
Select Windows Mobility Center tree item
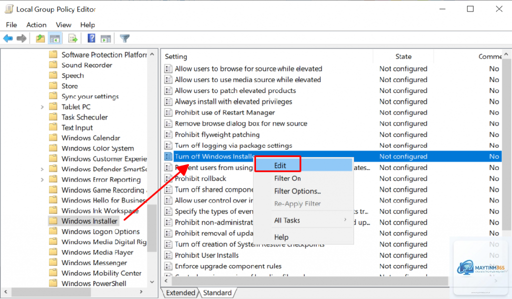point(101,273)
